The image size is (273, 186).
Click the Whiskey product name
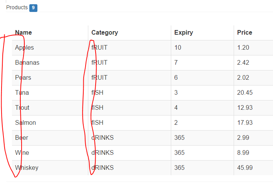coord(27,168)
